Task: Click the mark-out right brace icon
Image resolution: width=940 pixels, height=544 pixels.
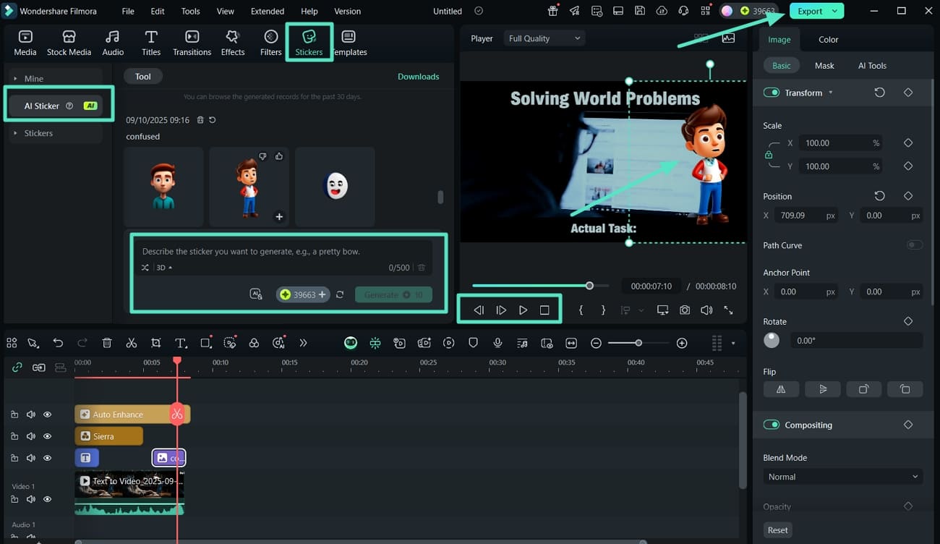Action: (x=604, y=310)
